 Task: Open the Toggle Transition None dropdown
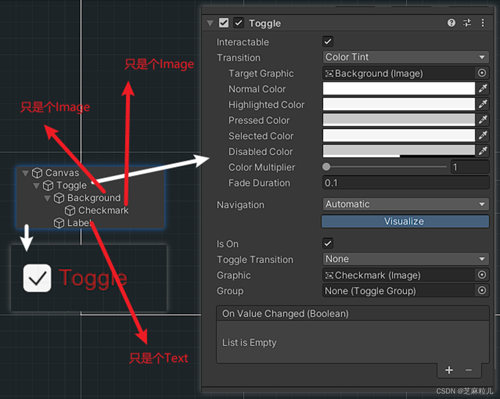[x=406, y=259]
